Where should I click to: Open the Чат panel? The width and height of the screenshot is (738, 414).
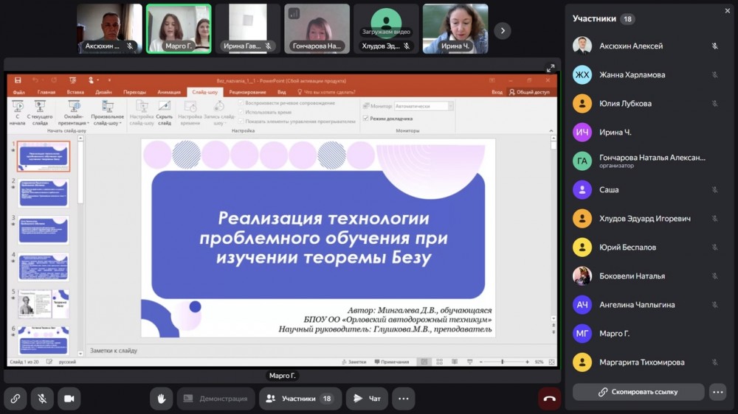point(367,399)
